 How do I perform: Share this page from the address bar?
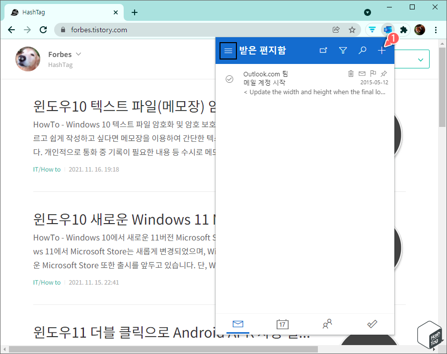coord(336,30)
